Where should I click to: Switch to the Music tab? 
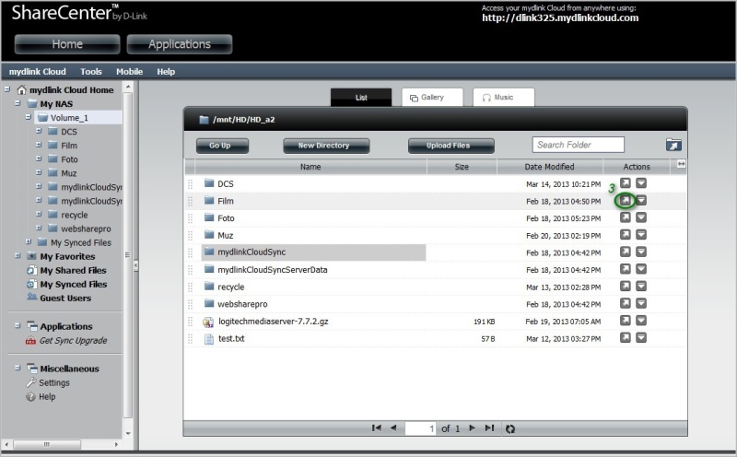click(x=503, y=98)
